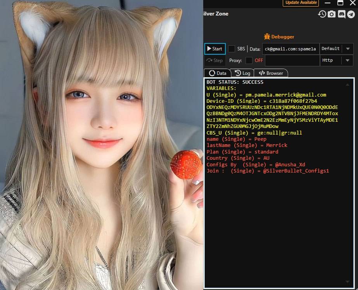Click the empty proxy address field
This screenshot has height=290, width=358.
(292, 60)
